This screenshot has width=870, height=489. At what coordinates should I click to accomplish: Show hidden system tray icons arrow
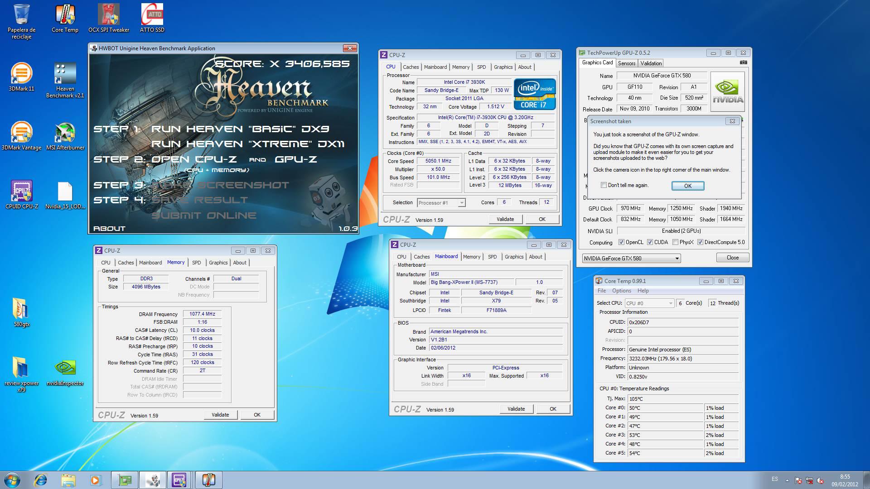pyautogui.click(x=787, y=480)
